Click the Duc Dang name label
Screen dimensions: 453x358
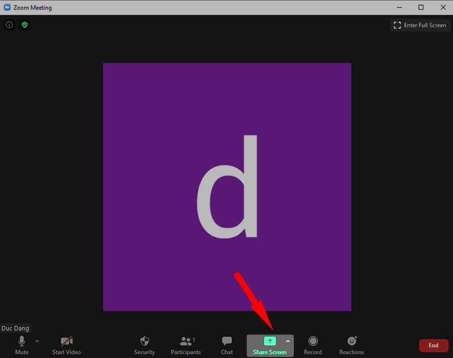[15, 328]
